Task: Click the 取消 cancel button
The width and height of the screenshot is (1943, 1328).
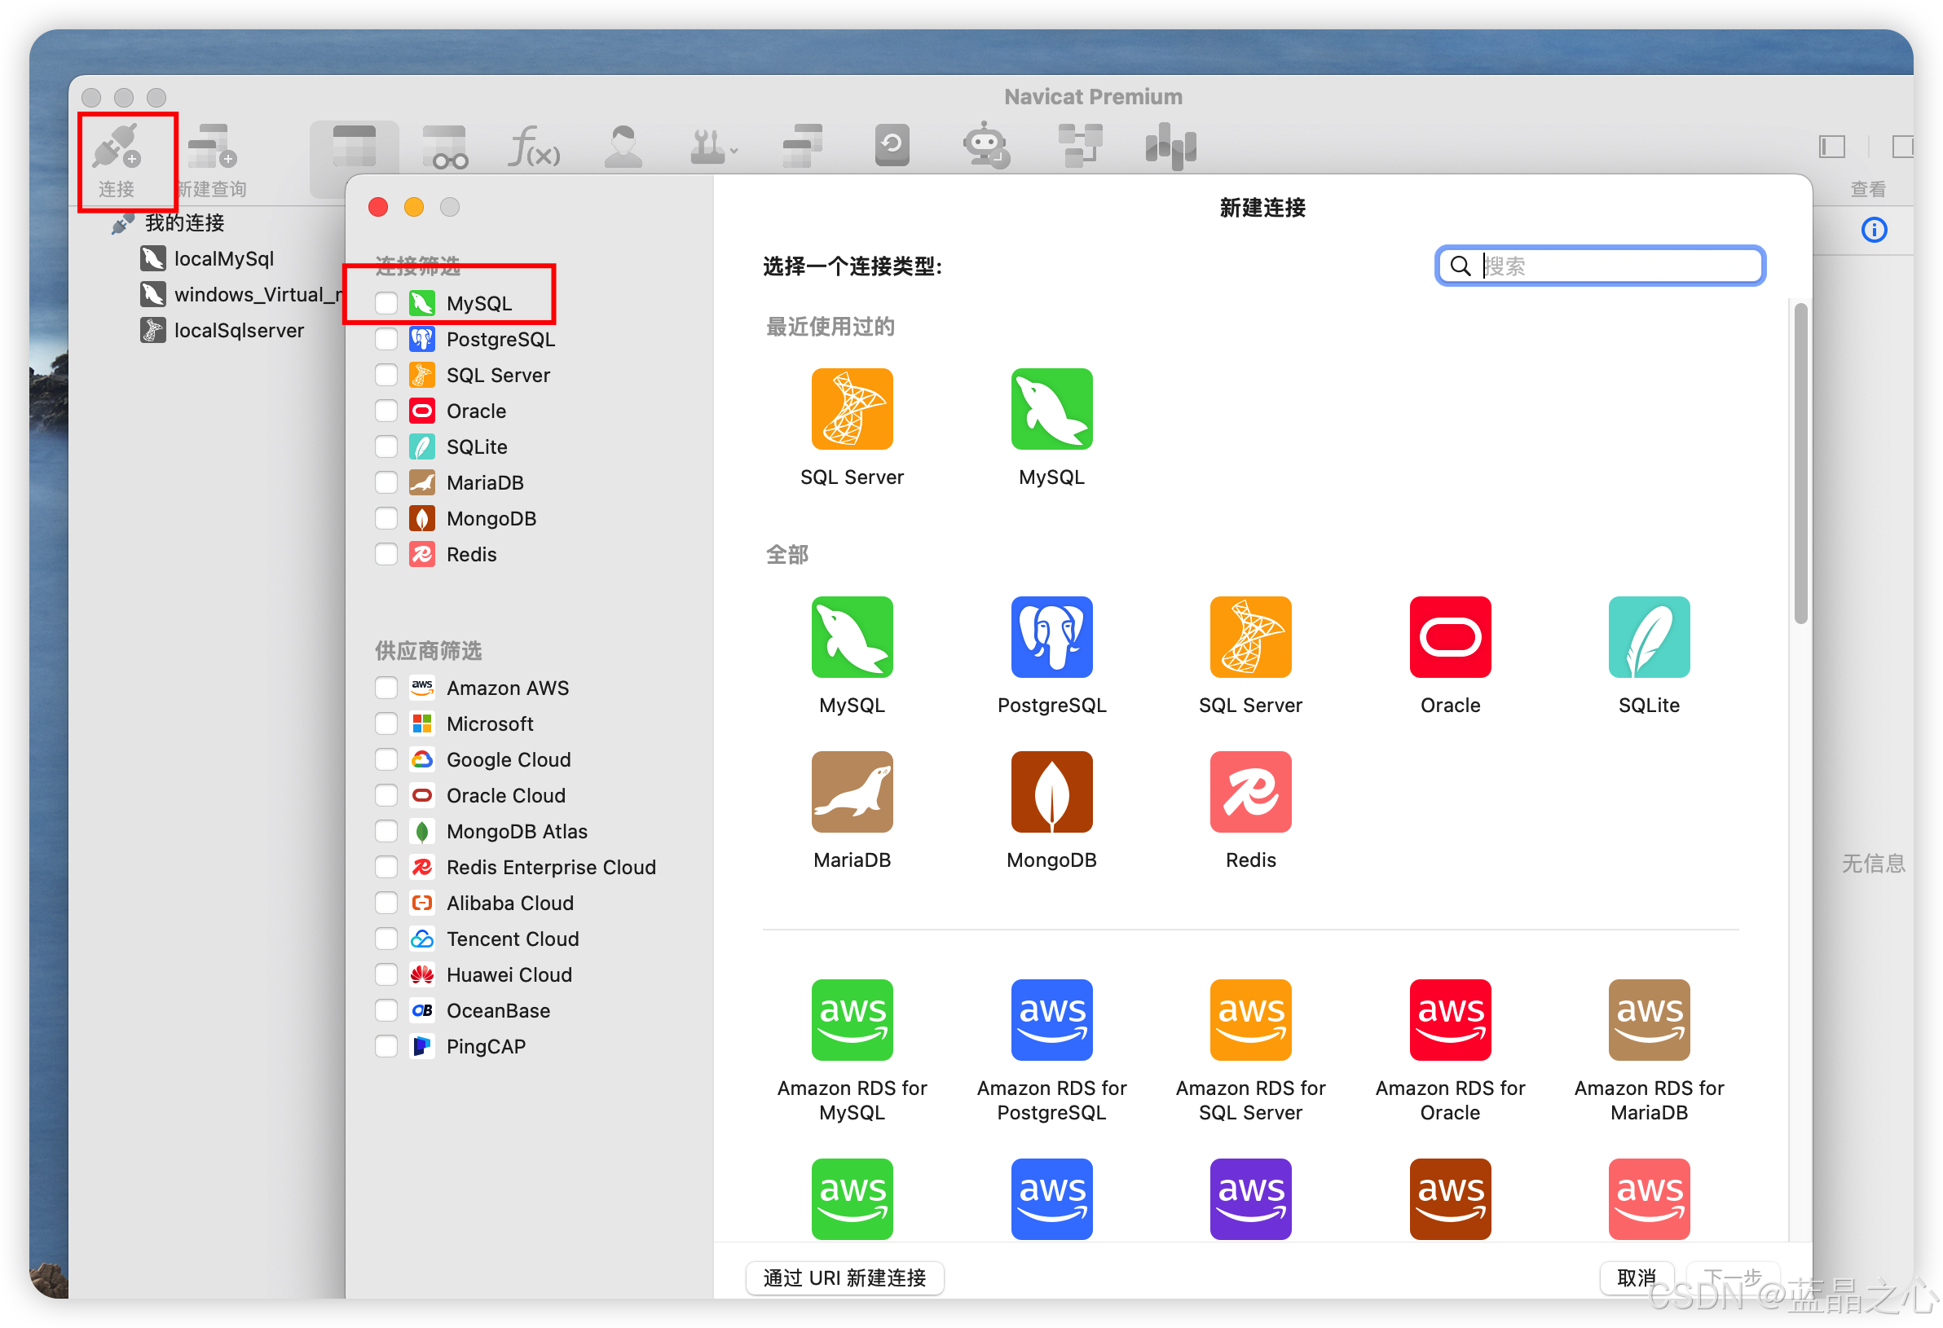Action: coord(1637,1280)
